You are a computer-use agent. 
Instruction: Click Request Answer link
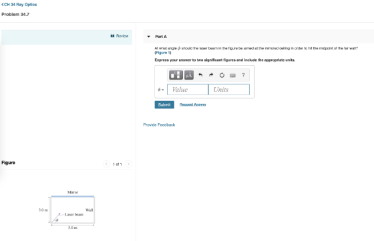[193, 104]
